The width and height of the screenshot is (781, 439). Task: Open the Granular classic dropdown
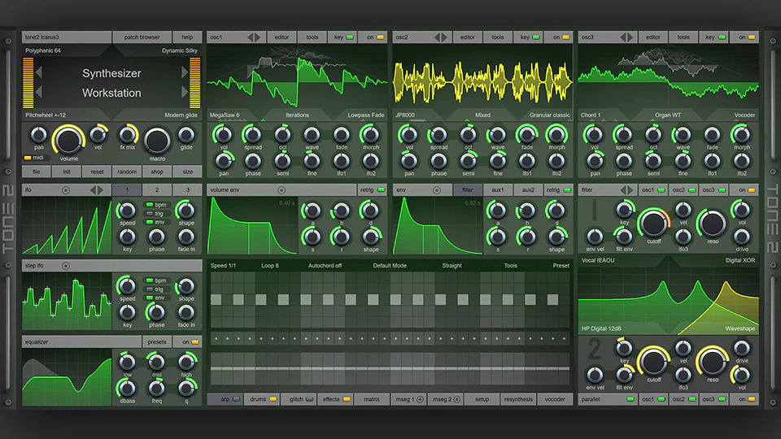[550, 115]
